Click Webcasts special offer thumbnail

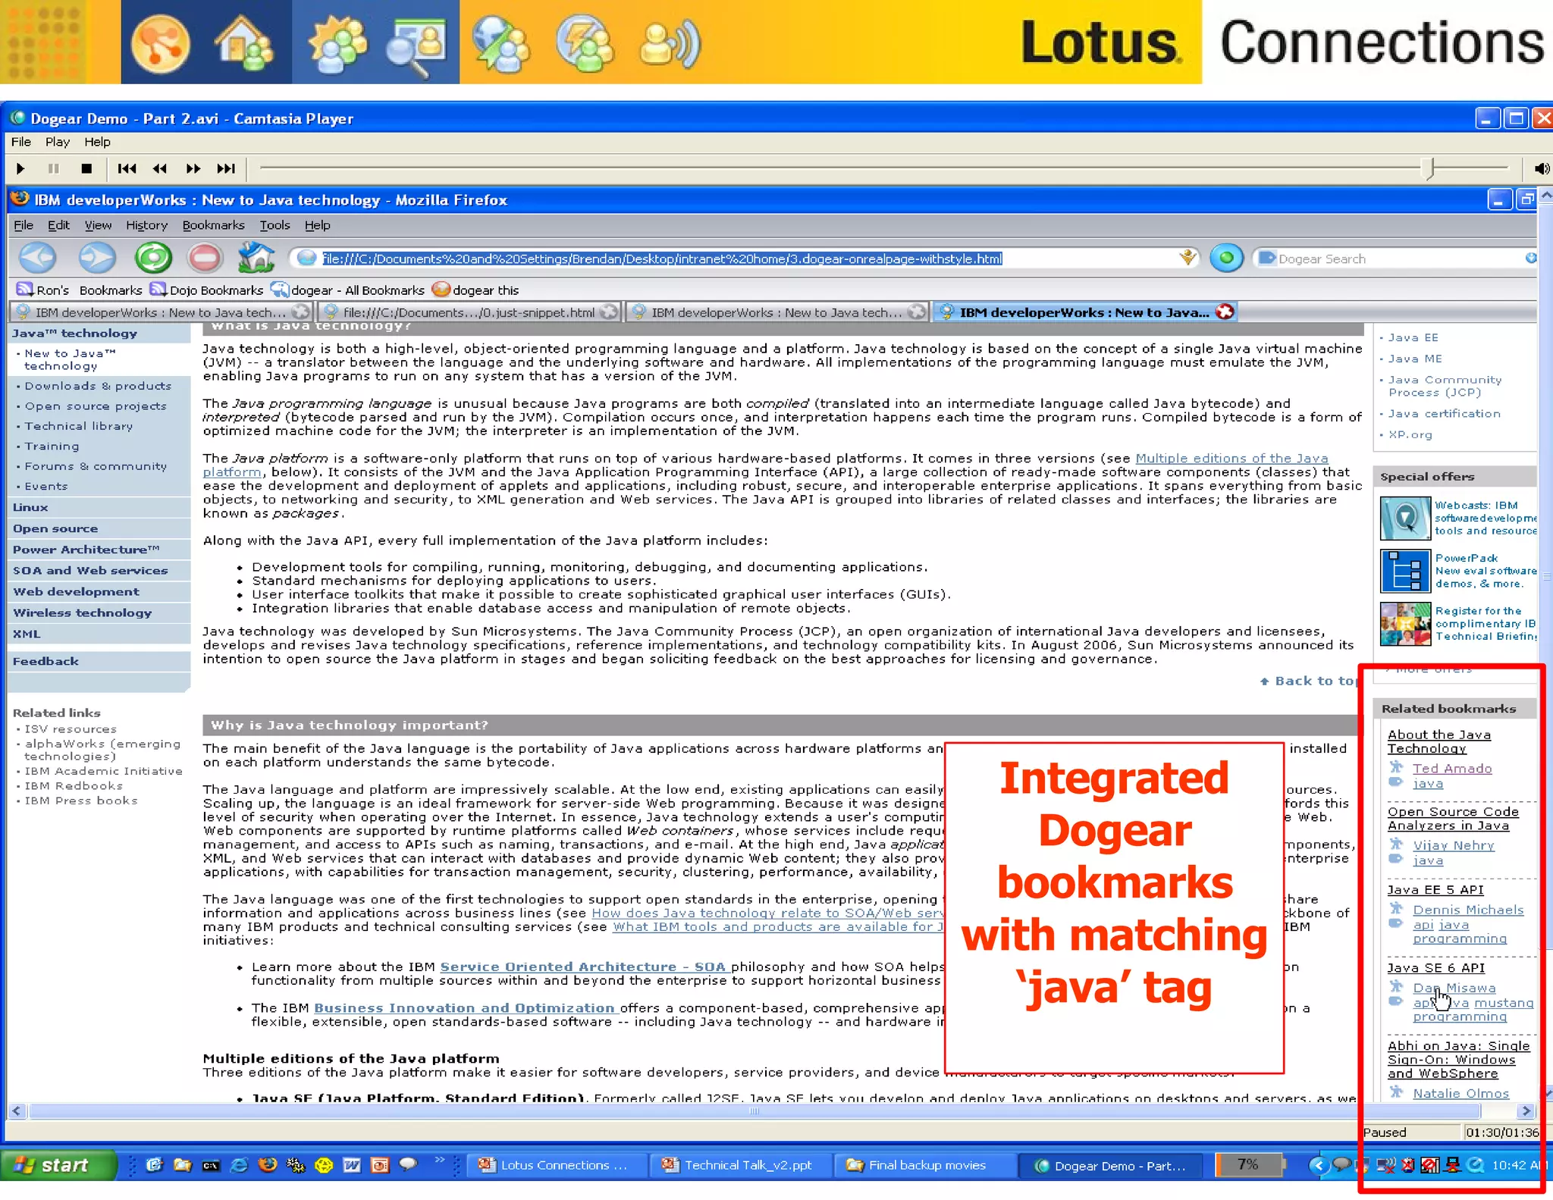tap(1405, 518)
